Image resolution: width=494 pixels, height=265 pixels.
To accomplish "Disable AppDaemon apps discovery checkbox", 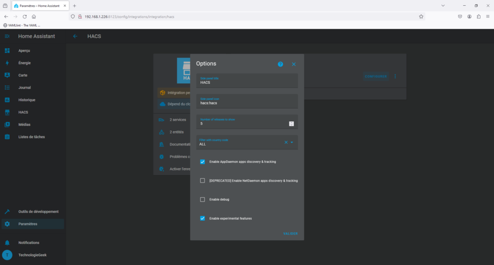I will point(203,162).
